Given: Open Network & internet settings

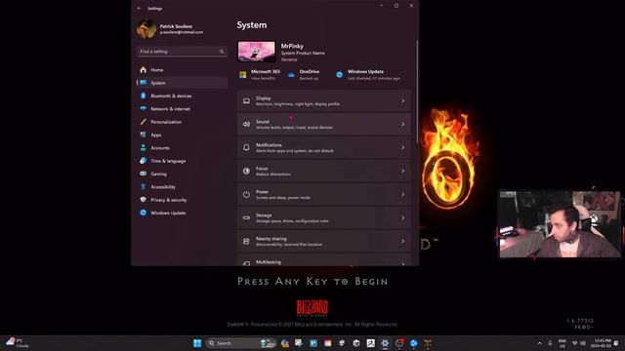Looking at the screenshot, I should (183, 108).
